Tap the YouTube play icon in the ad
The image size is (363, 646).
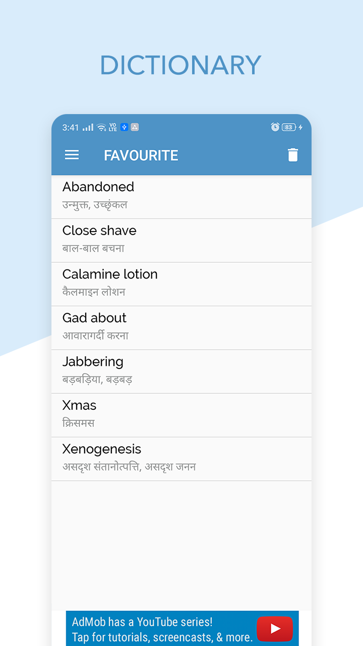pos(275,629)
